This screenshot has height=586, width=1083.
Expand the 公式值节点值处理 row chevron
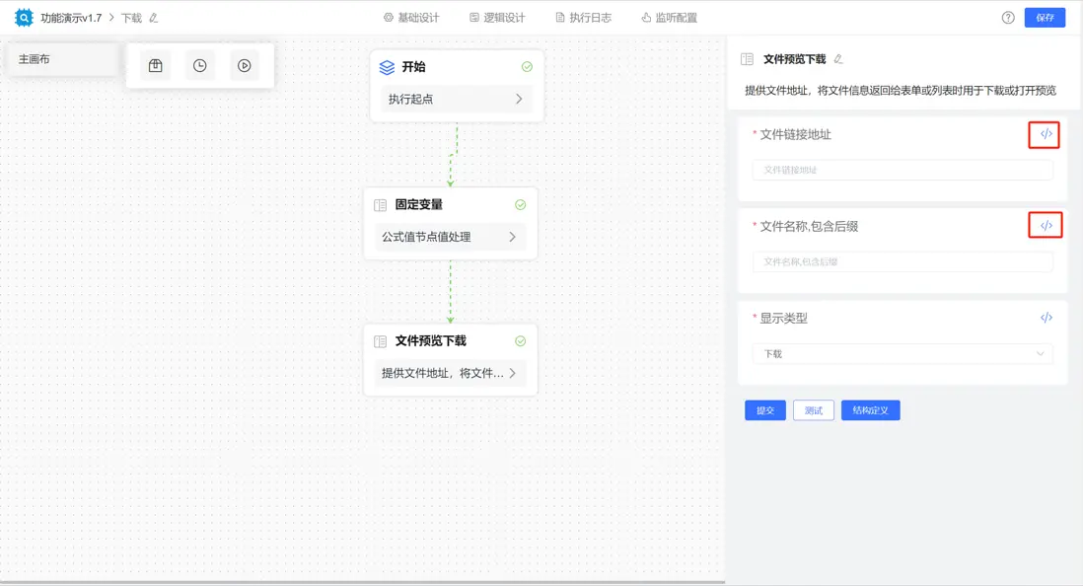click(x=512, y=237)
